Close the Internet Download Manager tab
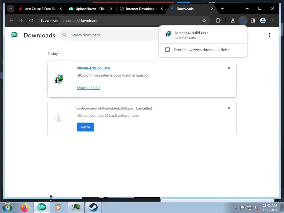The height and width of the screenshot is (213, 284). coord(162,9)
